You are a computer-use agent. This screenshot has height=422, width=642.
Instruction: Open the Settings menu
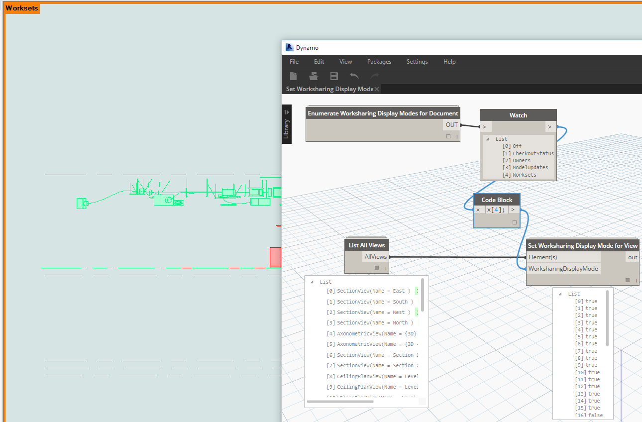pos(417,62)
